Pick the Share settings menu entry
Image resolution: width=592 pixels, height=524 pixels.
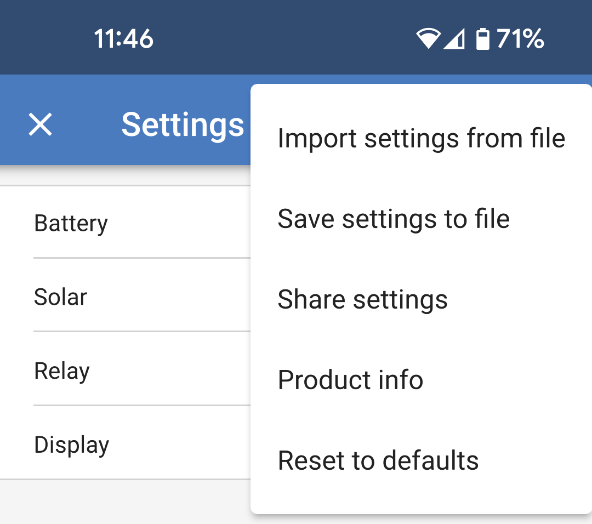(x=362, y=299)
